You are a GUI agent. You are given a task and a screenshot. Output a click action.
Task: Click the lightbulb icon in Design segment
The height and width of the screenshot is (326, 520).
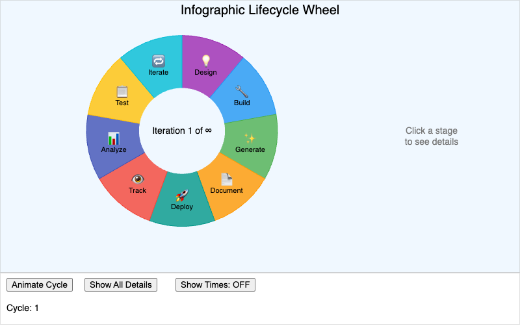tap(206, 61)
